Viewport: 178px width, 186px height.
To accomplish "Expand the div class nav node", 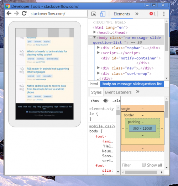I will [98, 68].
